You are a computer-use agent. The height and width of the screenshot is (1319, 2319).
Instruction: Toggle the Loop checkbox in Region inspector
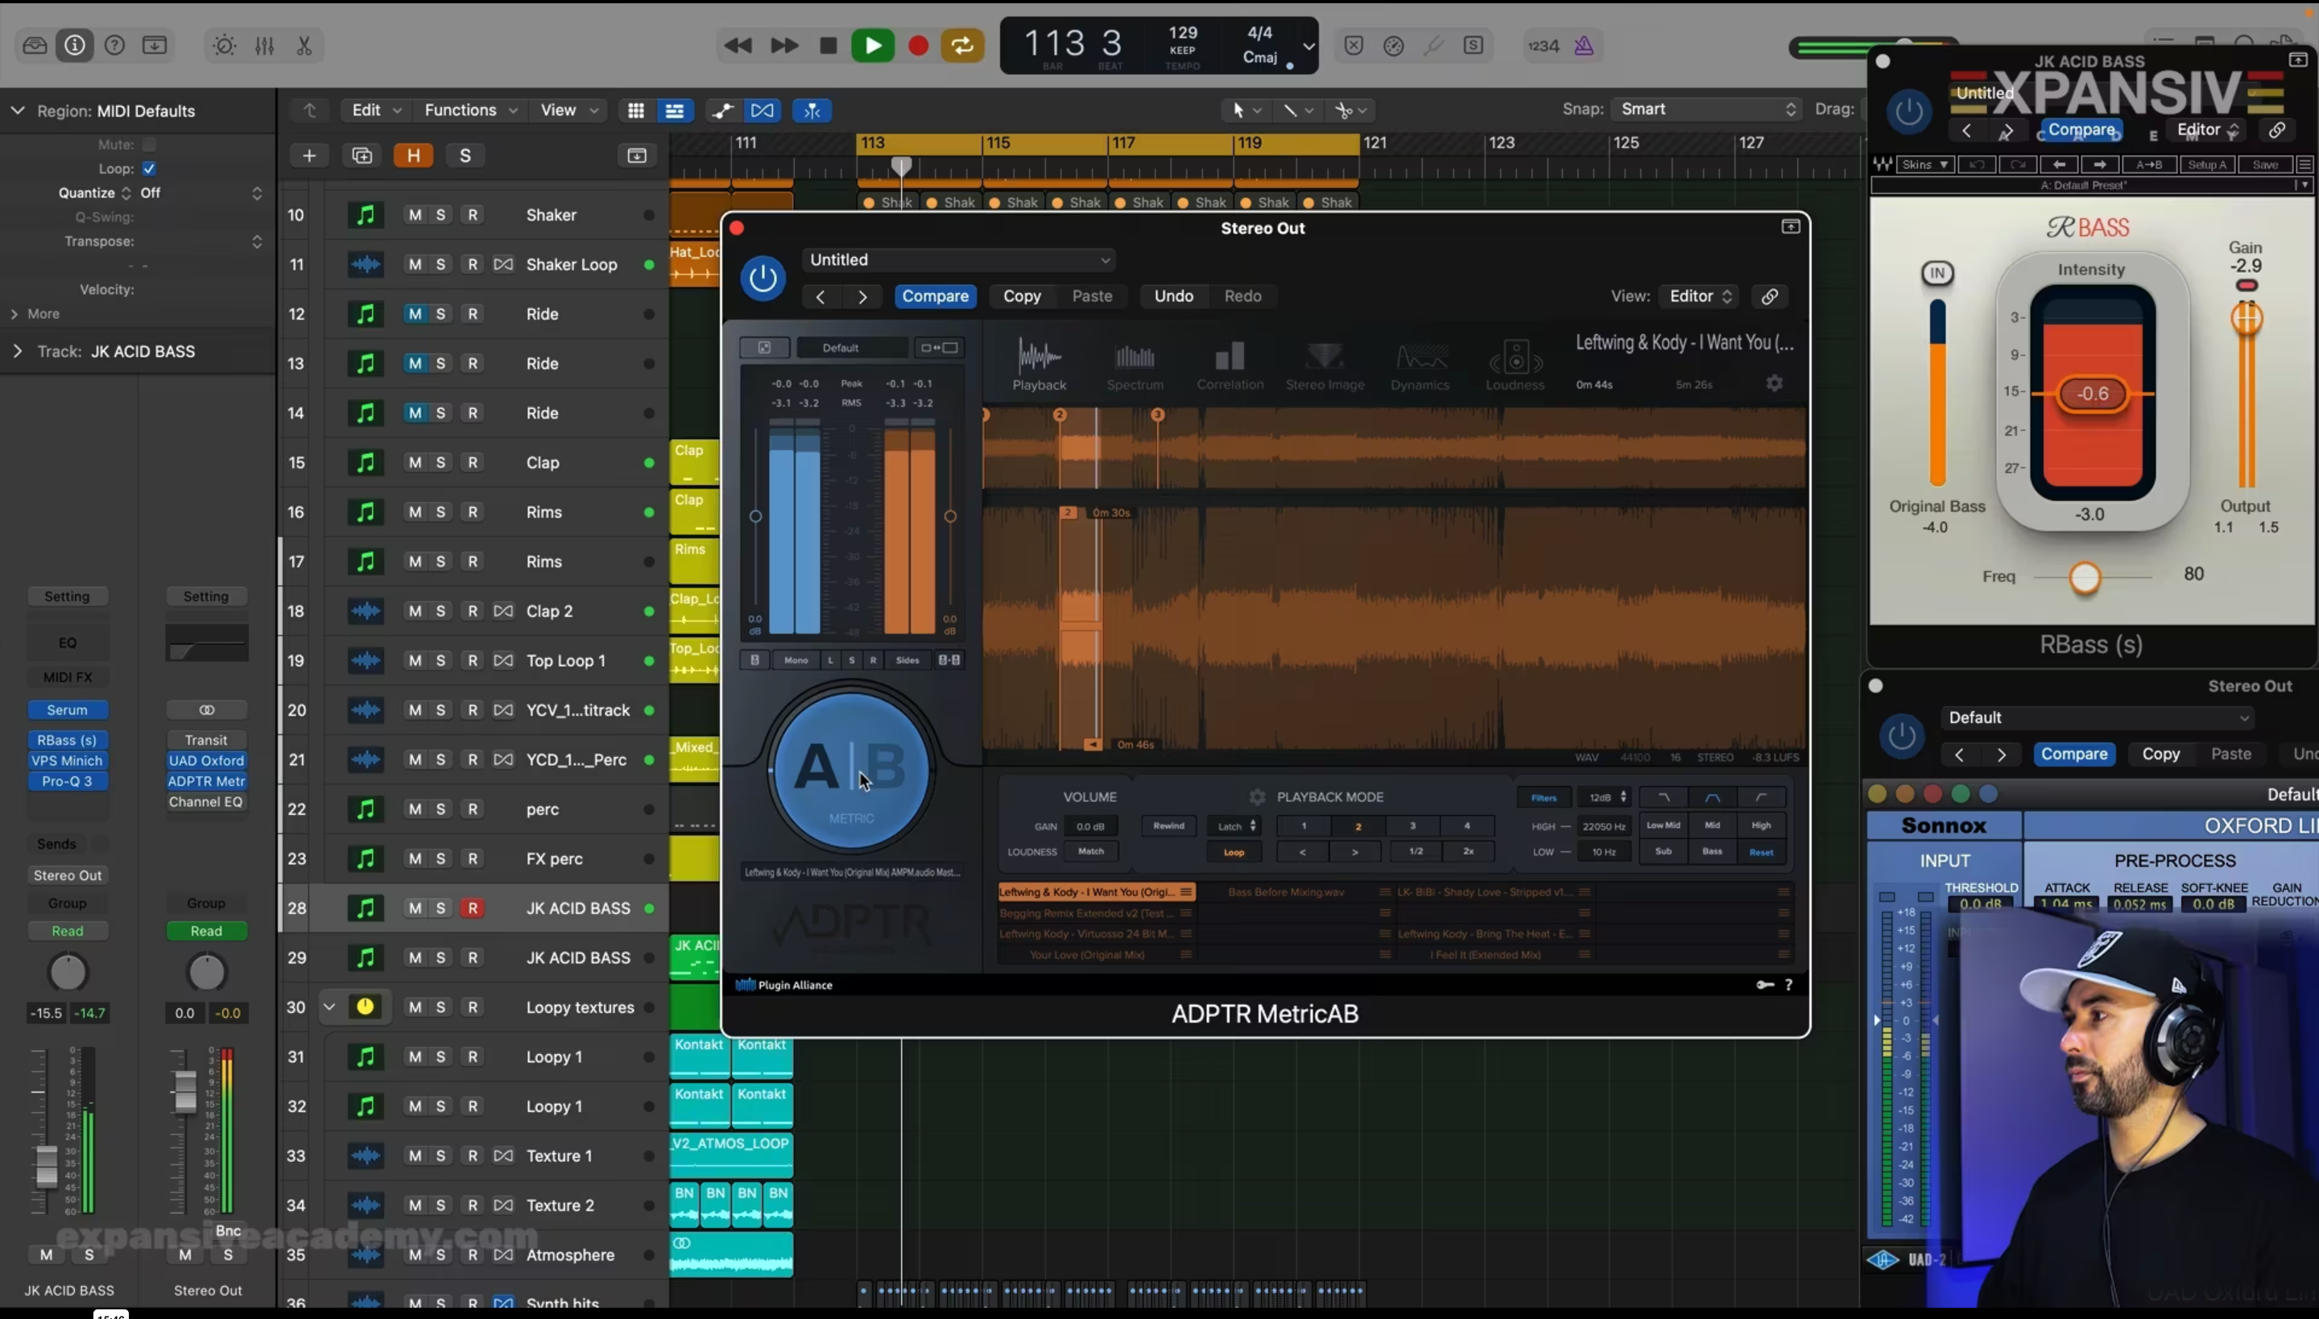click(x=150, y=168)
